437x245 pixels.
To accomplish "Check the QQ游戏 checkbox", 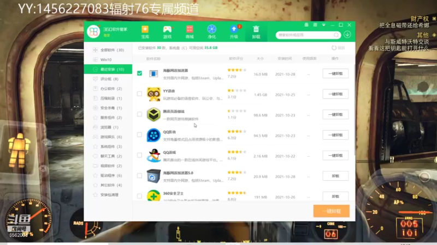I will pyautogui.click(x=140, y=155).
